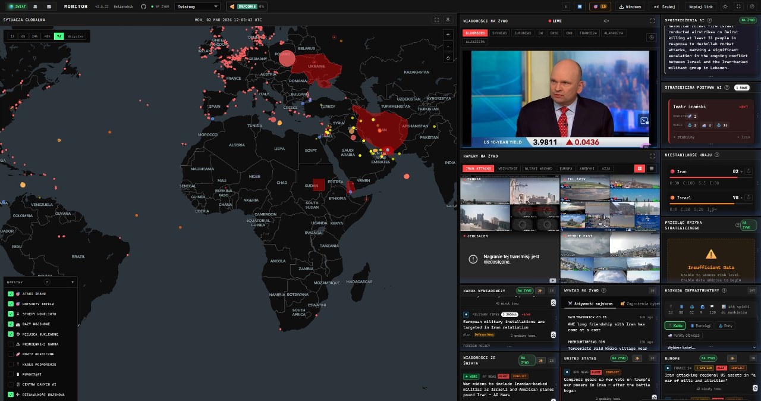Screen dimensions: 761x401
Task: Expand live news panel to fullscreen
Action: tap(652, 21)
